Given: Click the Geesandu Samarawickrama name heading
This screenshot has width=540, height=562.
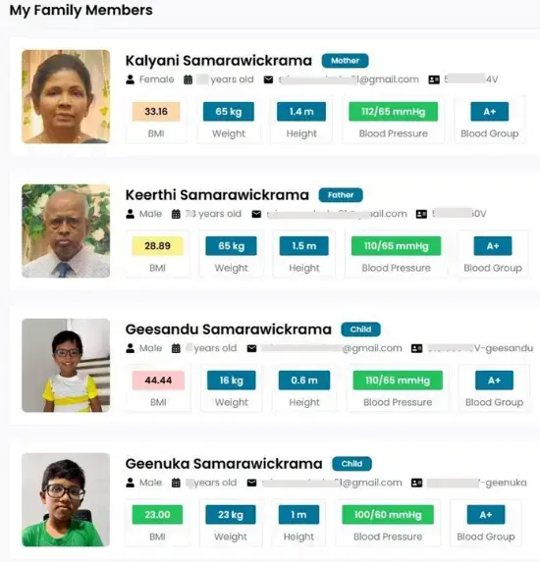Looking at the screenshot, I should tap(228, 330).
